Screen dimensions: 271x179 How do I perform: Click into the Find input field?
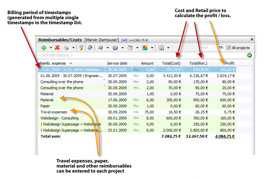(208, 47)
